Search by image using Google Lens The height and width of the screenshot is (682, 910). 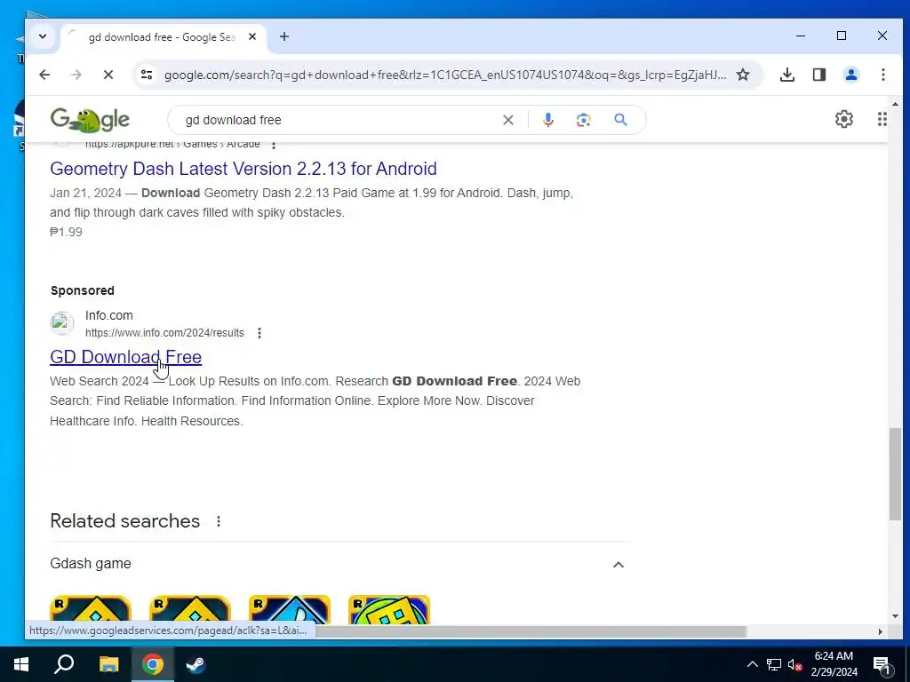583,120
